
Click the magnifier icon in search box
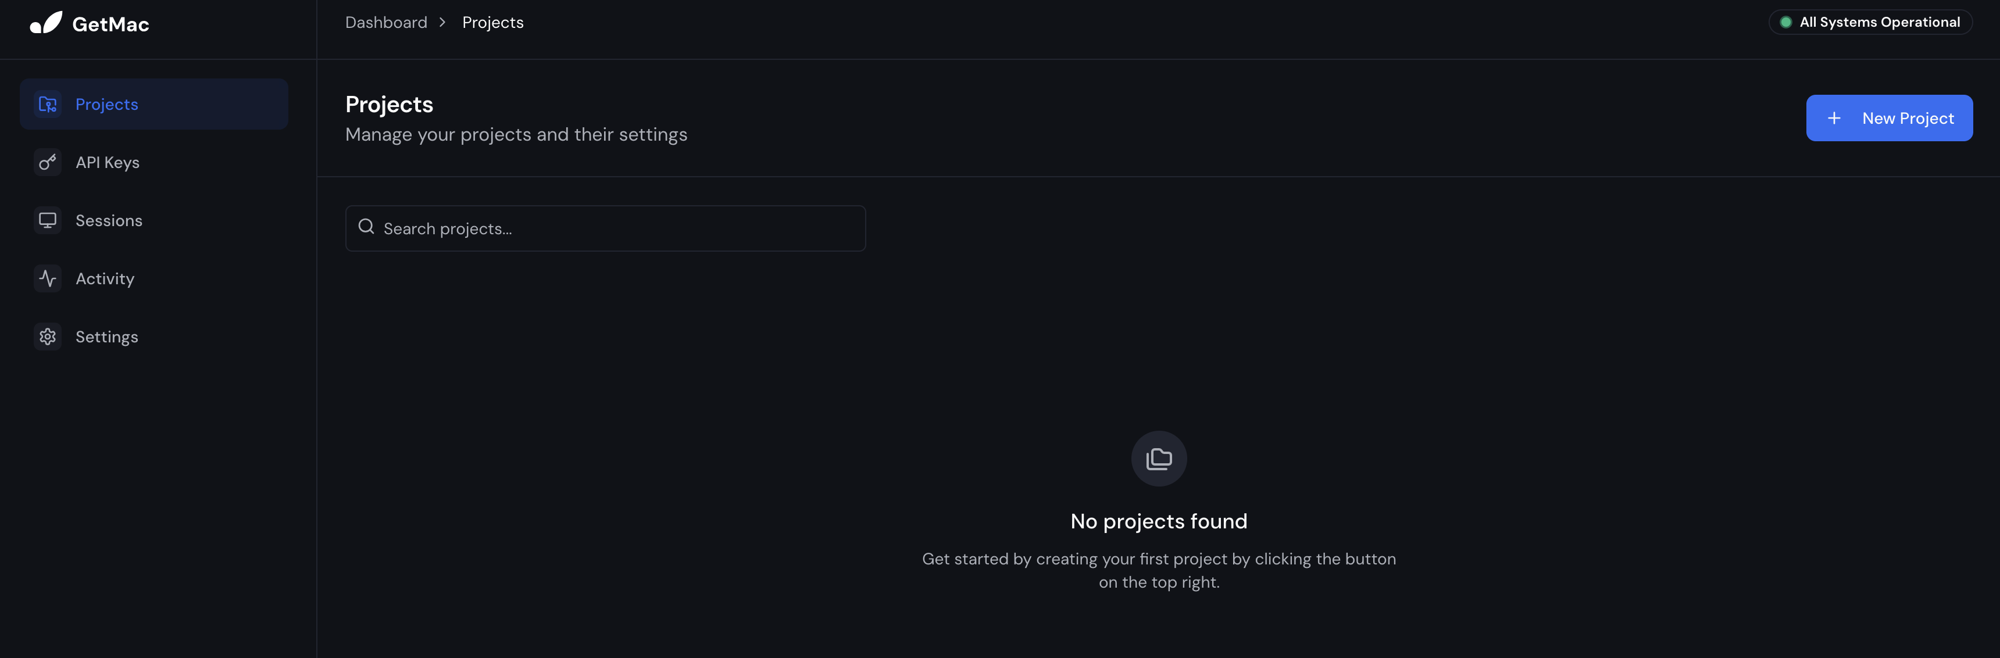pyautogui.click(x=366, y=227)
